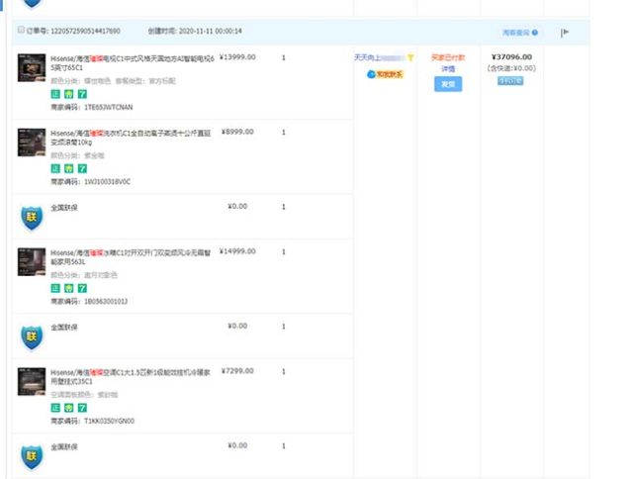This screenshot has height=479, width=634.
Task: Click the 和我联系 Wangwang chat icon
Action: (x=385, y=74)
